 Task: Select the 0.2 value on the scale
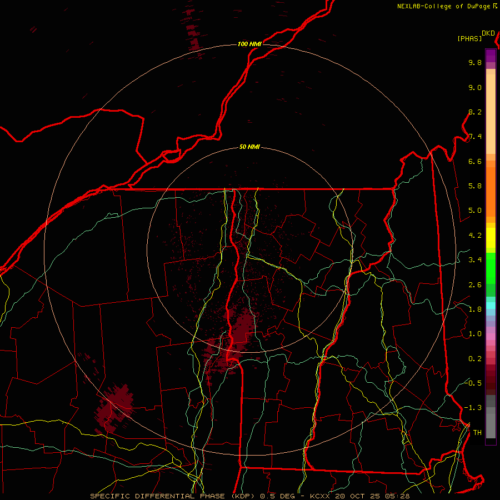click(475, 359)
